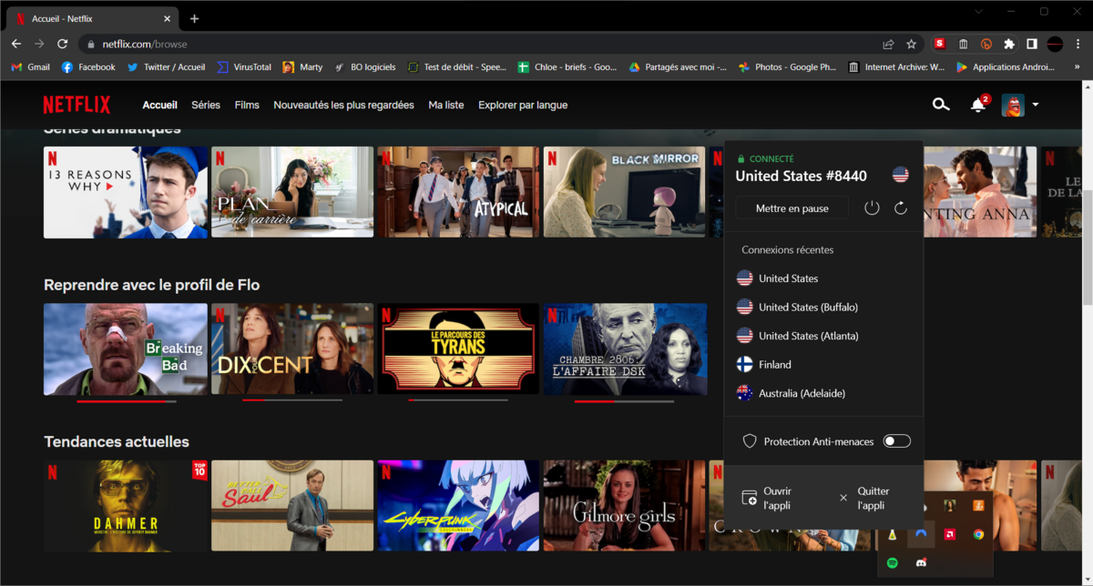Open Explorer par langue
This screenshot has width=1093, height=586.
point(523,105)
